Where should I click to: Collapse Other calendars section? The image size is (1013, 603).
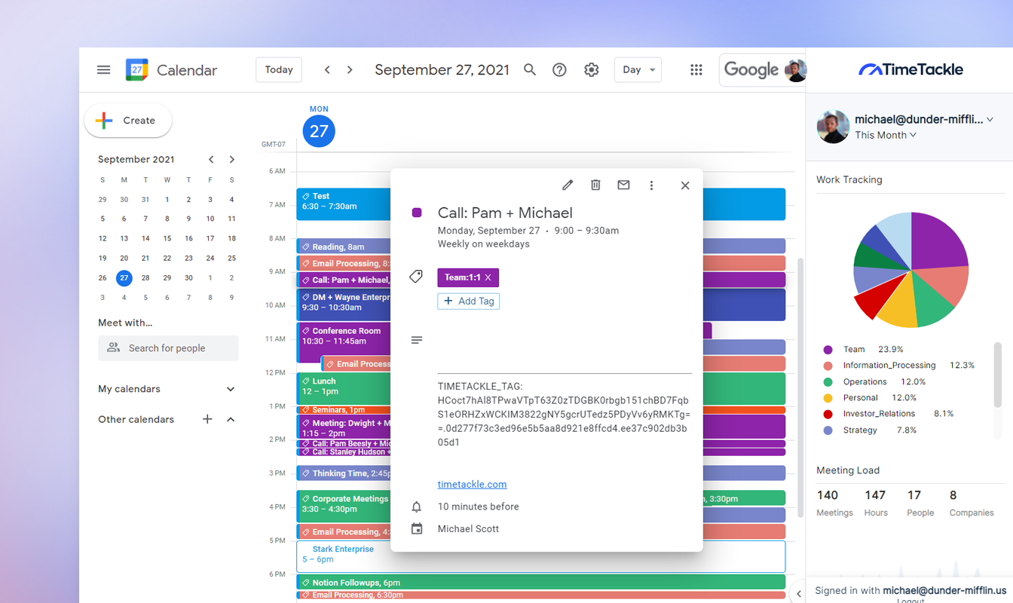tap(231, 419)
